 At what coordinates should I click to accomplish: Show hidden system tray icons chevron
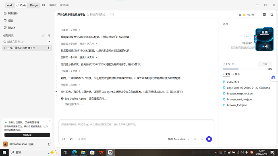coord(216,152)
